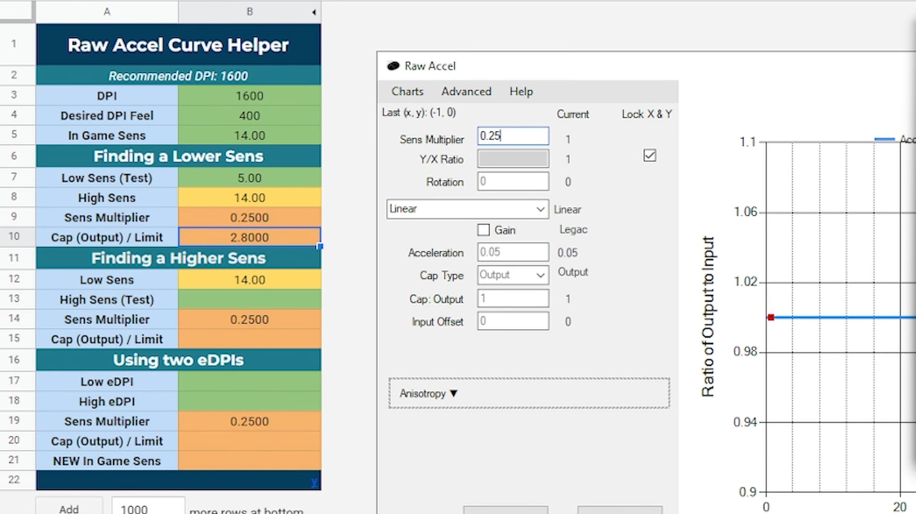Viewport: 916px width, 514px height.
Task: Click the Add rows button
Action: (x=69, y=507)
